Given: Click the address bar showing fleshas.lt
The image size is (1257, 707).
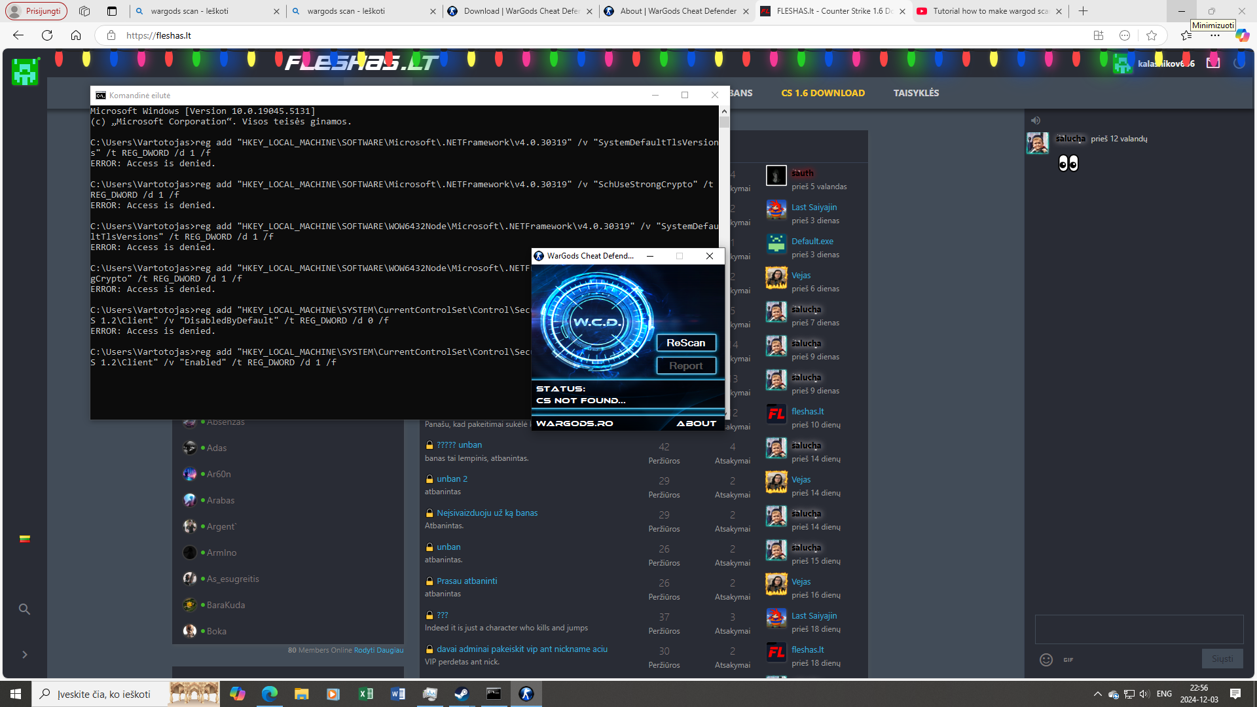Looking at the screenshot, I should pos(589,35).
